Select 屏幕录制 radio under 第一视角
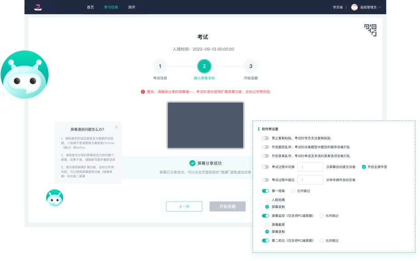The height and width of the screenshot is (261, 420). pyautogui.click(x=267, y=207)
